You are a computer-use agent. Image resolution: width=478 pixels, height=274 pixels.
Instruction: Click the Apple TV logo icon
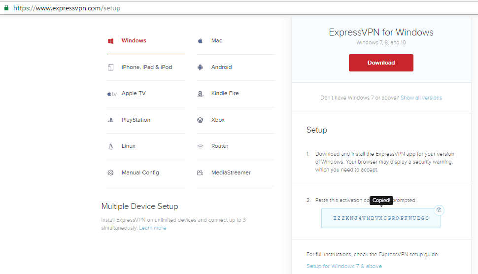point(112,94)
